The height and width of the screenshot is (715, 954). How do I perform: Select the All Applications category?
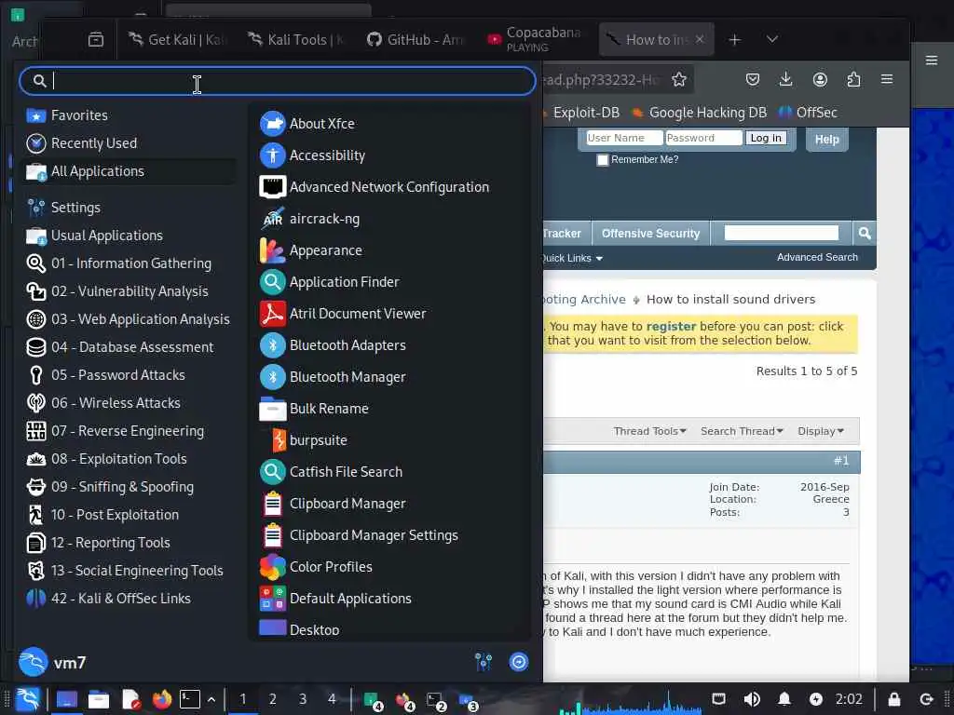(128, 171)
